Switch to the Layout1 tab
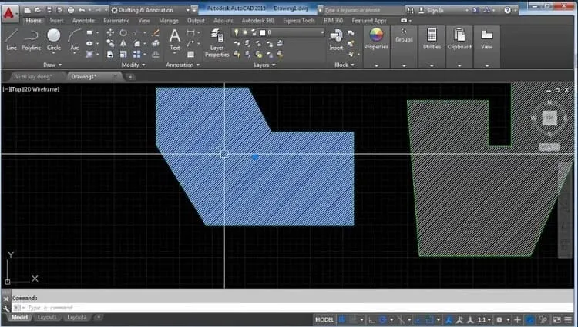The width and height of the screenshot is (578, 327). click(47, 317)
